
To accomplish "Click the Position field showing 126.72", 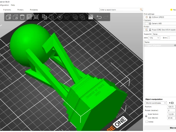I will point(171,107).
